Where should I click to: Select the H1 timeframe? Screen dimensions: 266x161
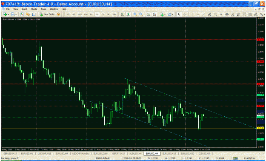[91, 14]
